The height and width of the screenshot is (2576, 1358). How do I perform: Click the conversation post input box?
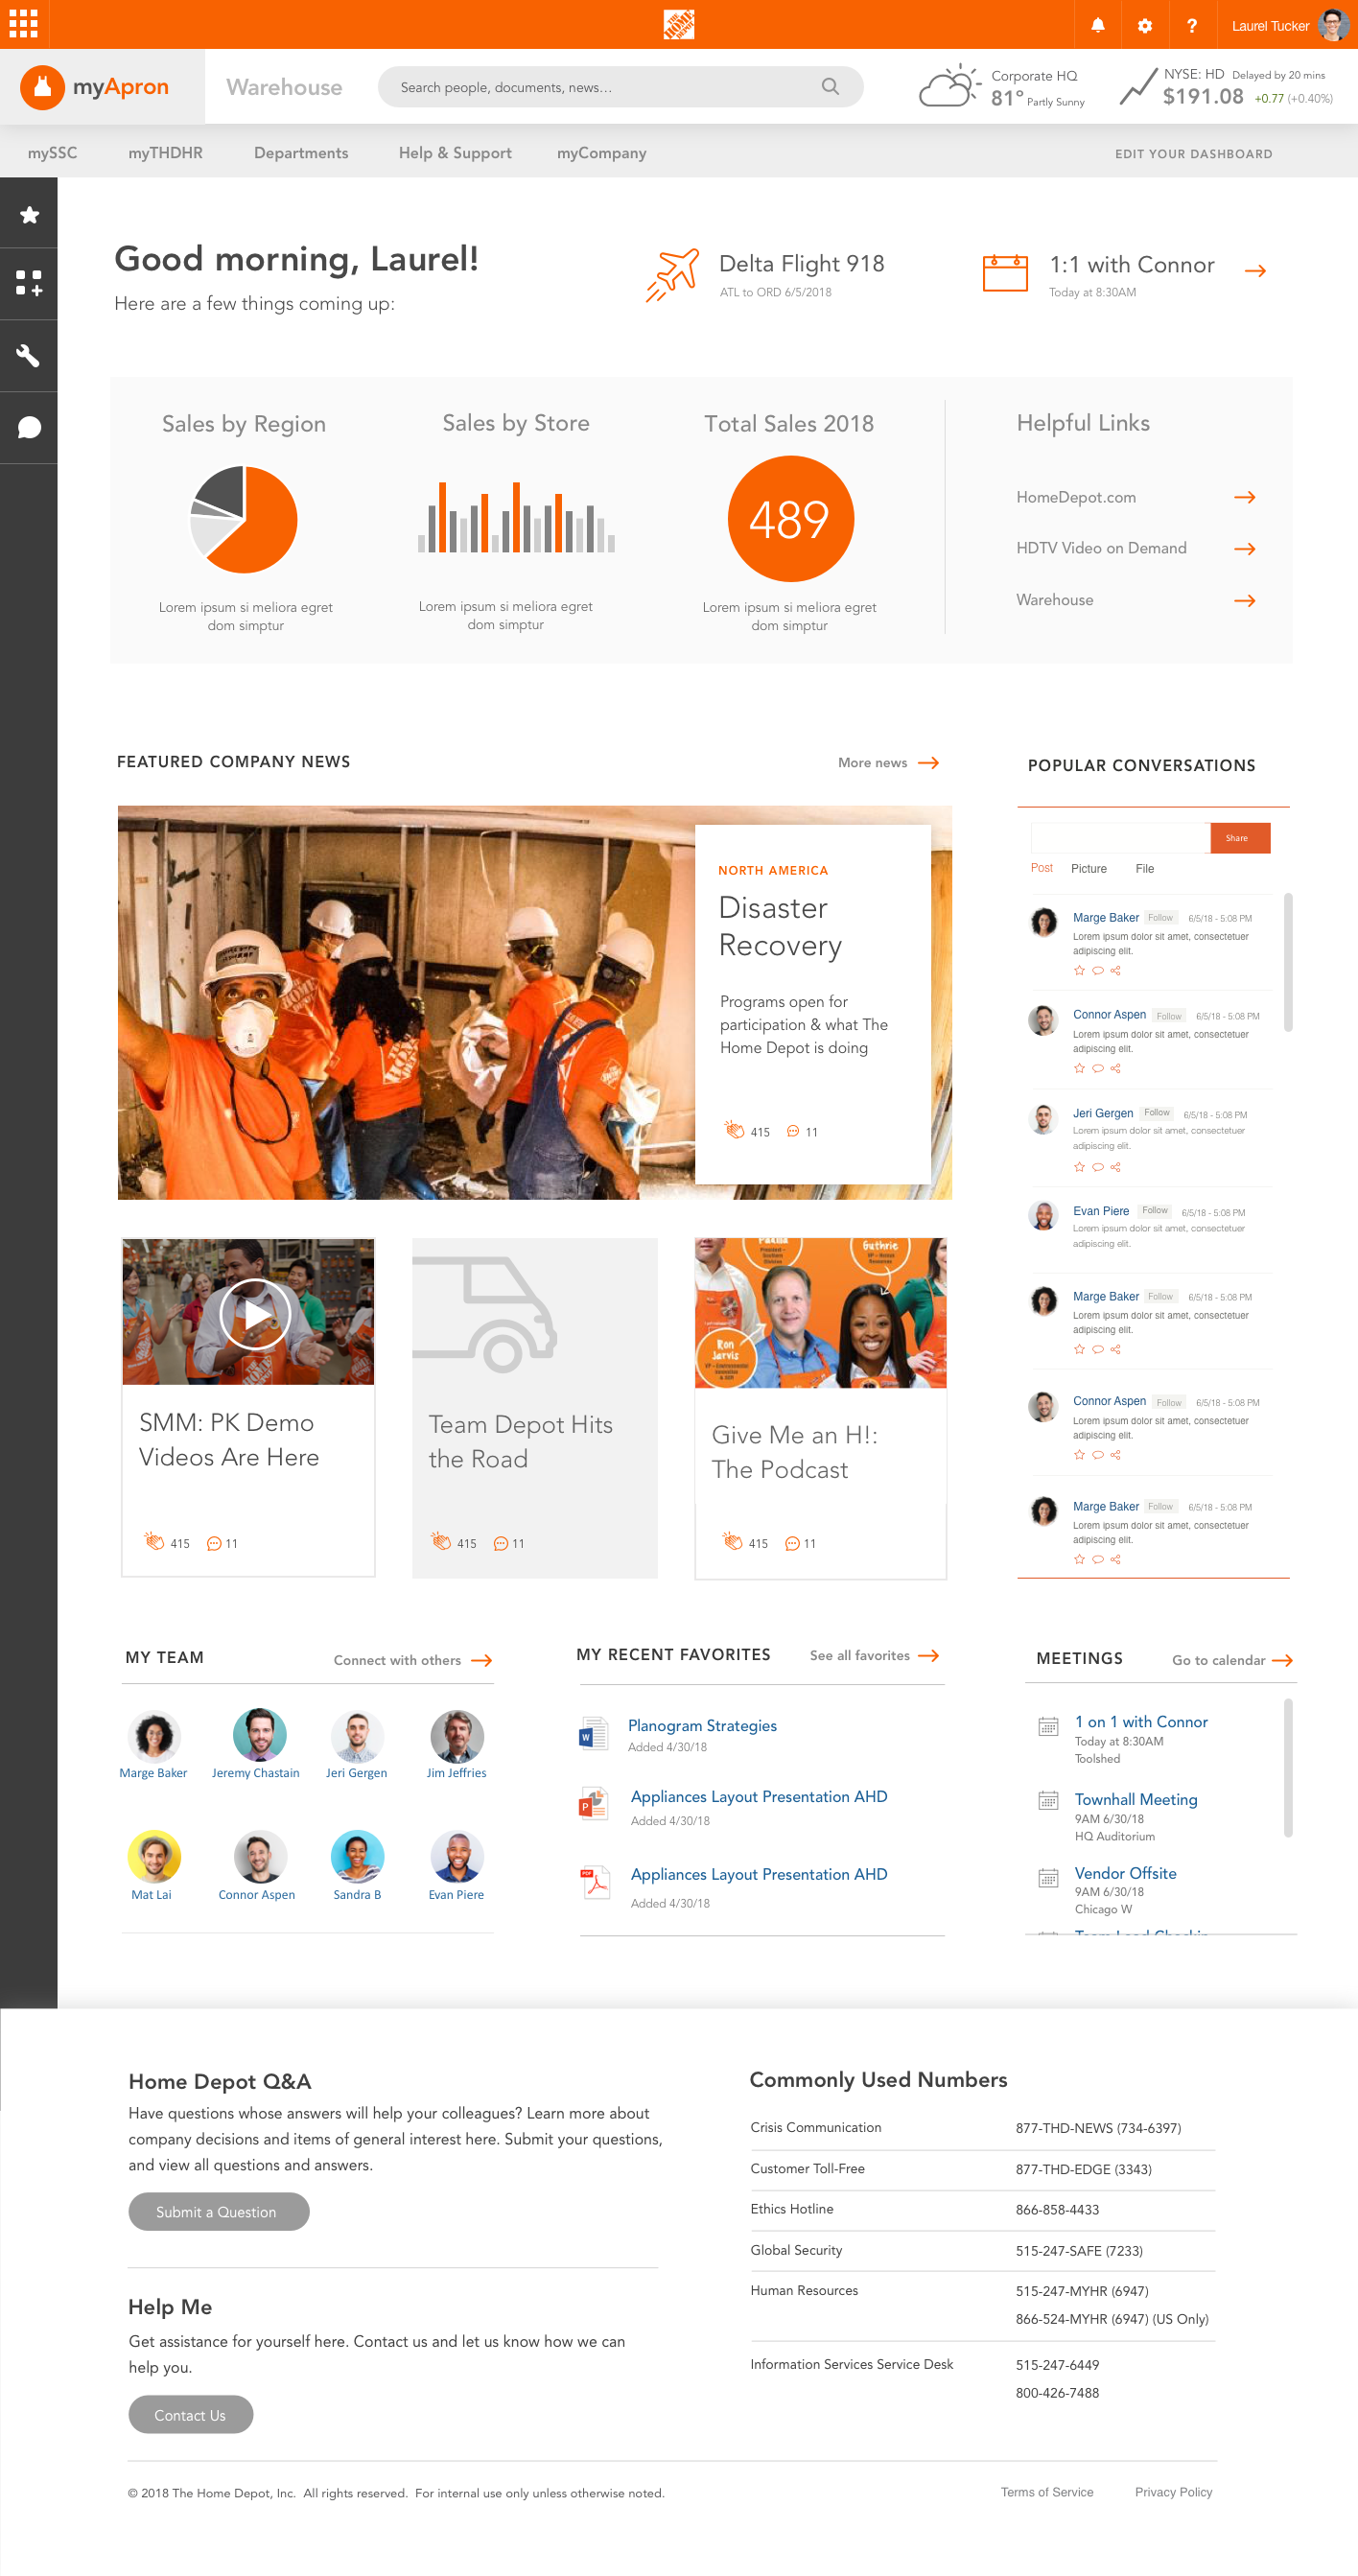1120,838
